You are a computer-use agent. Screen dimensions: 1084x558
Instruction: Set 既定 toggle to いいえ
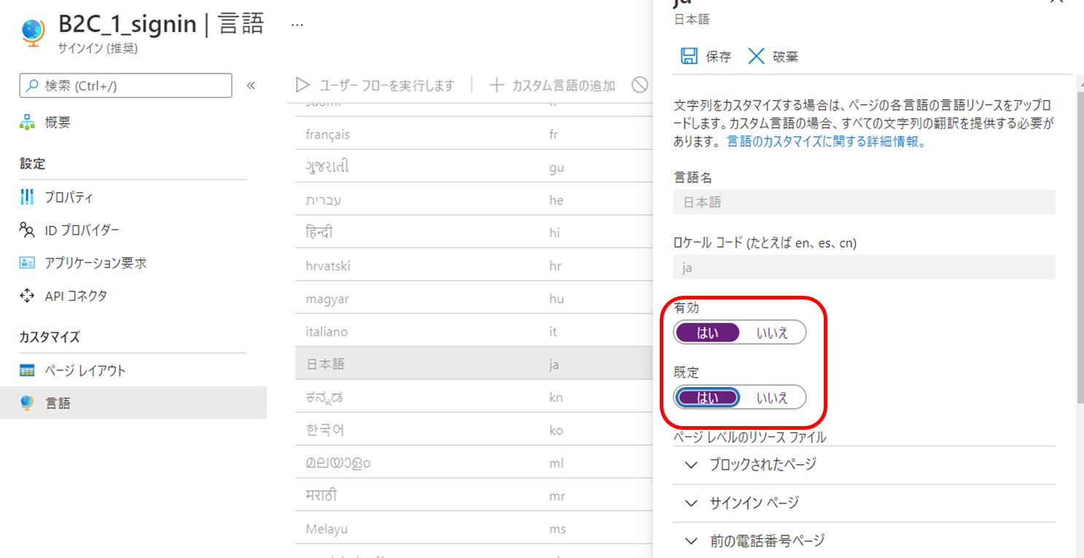pos(772,397)
